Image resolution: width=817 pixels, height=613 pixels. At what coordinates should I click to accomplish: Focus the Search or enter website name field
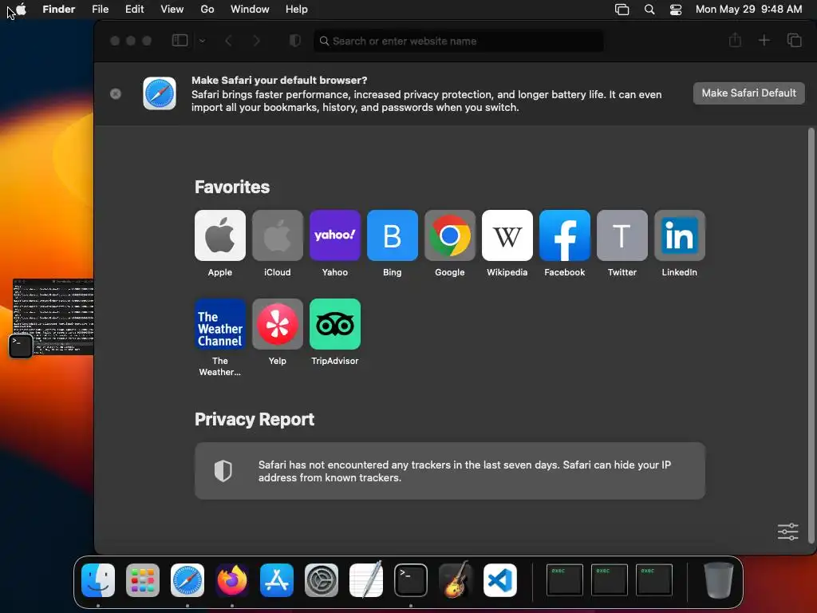459,41
